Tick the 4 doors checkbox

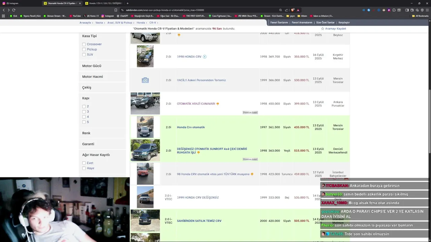(x=84, y=117)
